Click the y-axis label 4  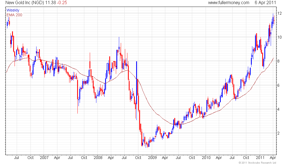[278, 109]
